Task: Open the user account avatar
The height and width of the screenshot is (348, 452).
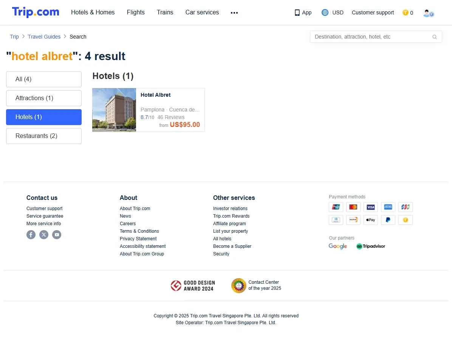Action: [428, 13]
